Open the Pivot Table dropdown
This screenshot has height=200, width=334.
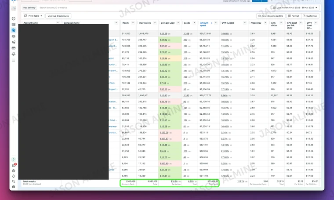point(33,16)
